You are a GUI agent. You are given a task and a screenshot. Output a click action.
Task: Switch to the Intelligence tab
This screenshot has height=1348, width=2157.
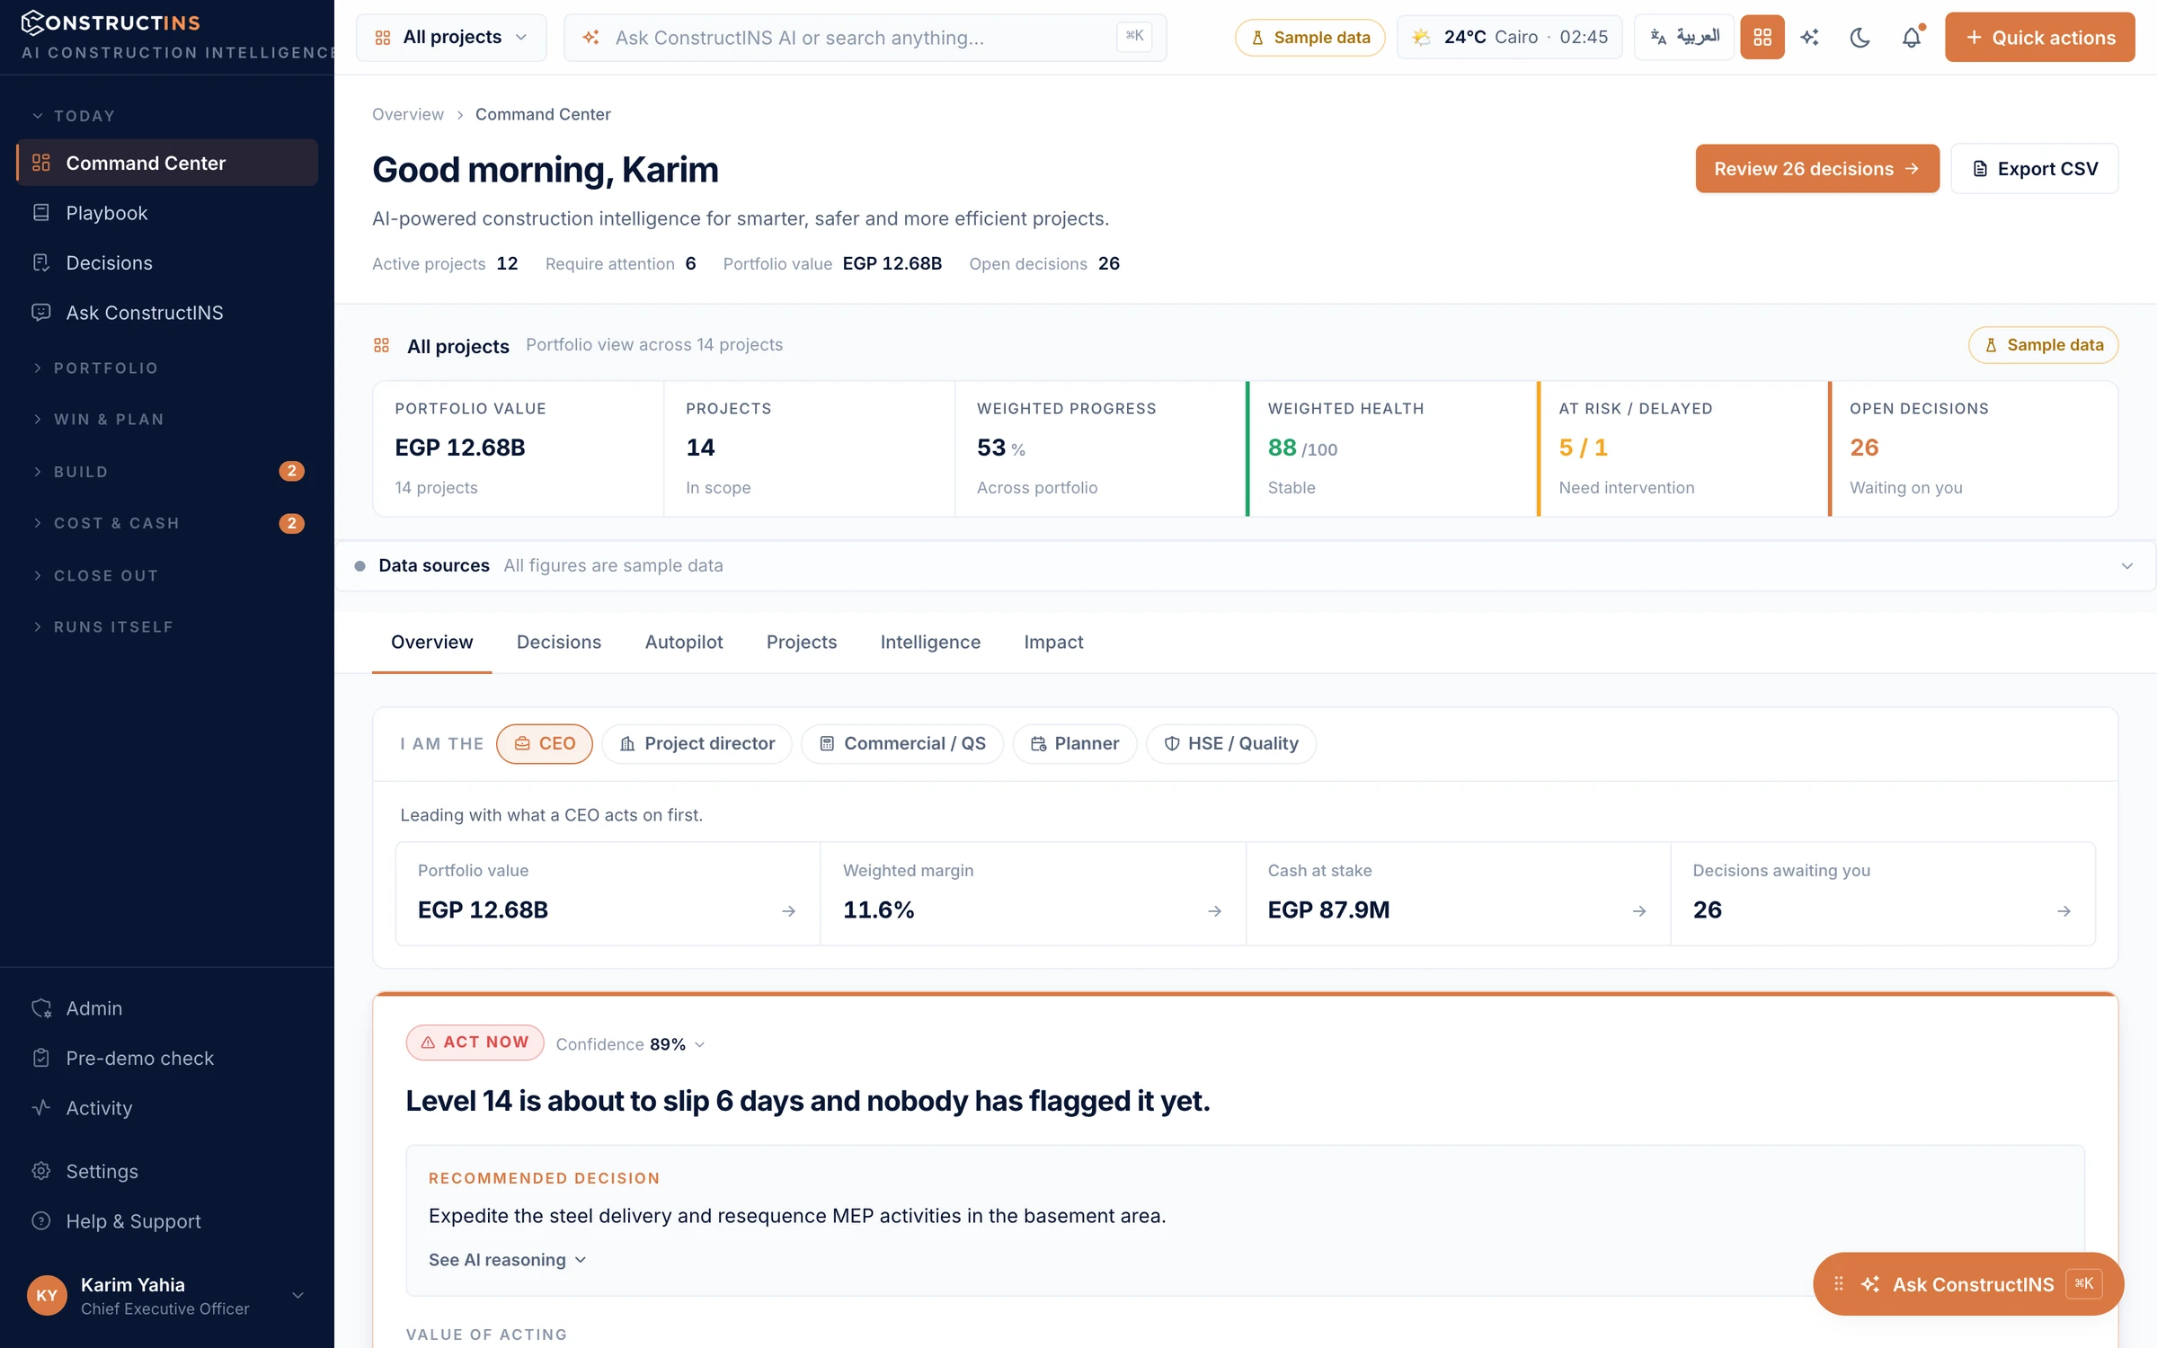click(x=930, y=642)
